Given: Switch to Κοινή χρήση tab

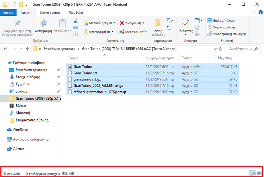Looking at the screenshot, I should point(50,13).
